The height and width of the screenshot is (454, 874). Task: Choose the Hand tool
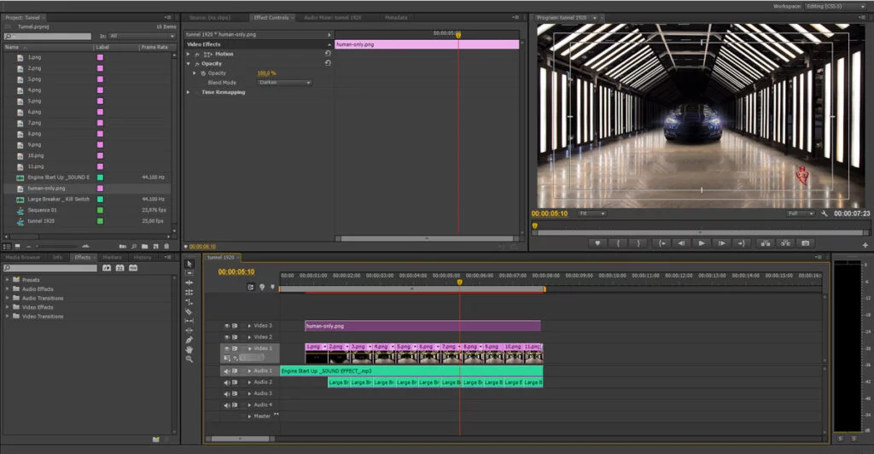189,349
